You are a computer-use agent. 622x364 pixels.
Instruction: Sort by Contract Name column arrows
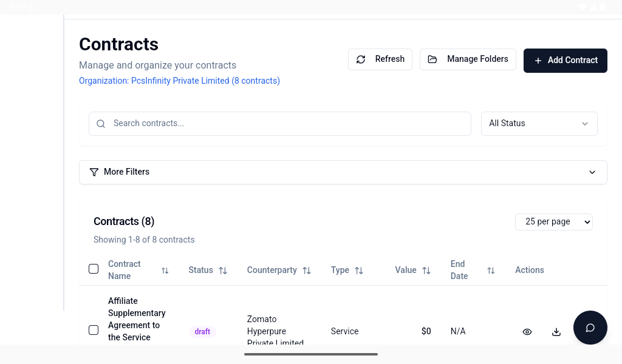click(x=165, y=271)
